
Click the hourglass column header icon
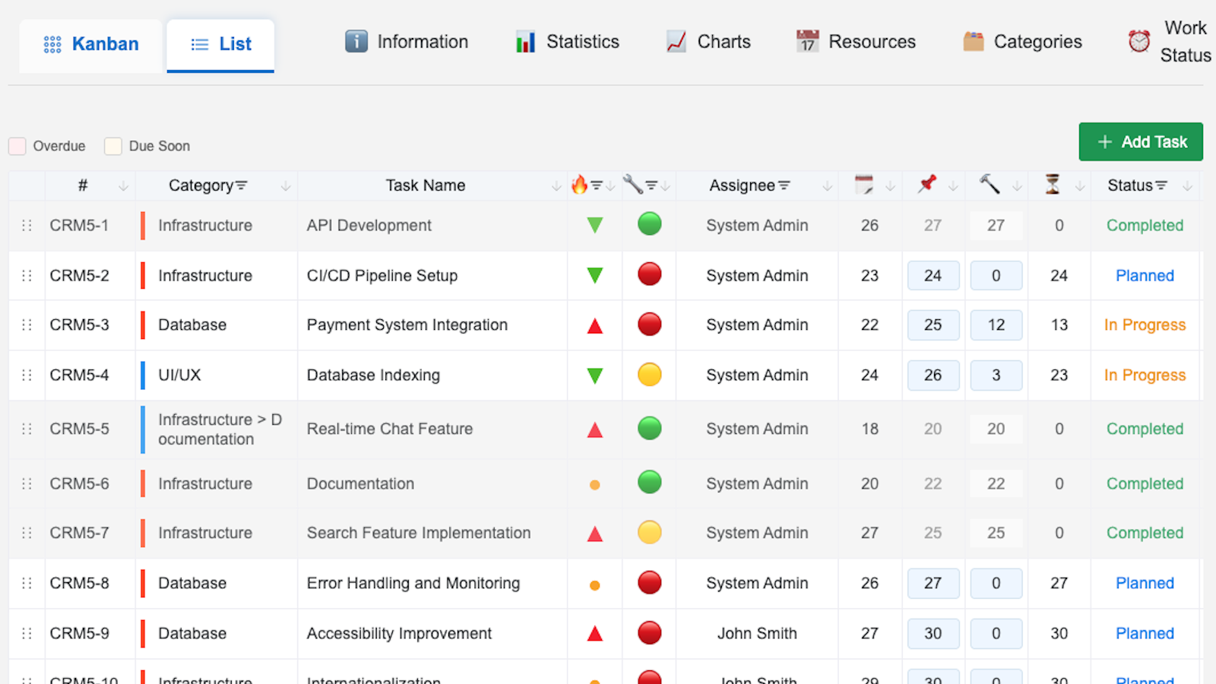point(1052,185)
